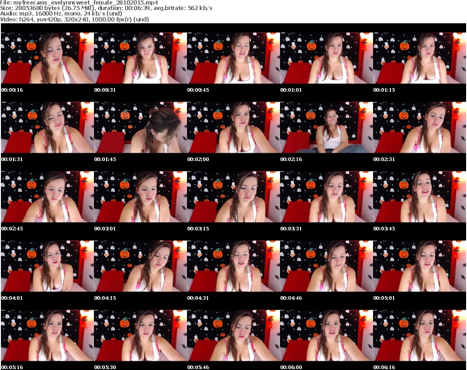Screen dimensions: 467x370
Task: Click the Size line showing 28053680 bytes
Action: [x=106, y=8]
